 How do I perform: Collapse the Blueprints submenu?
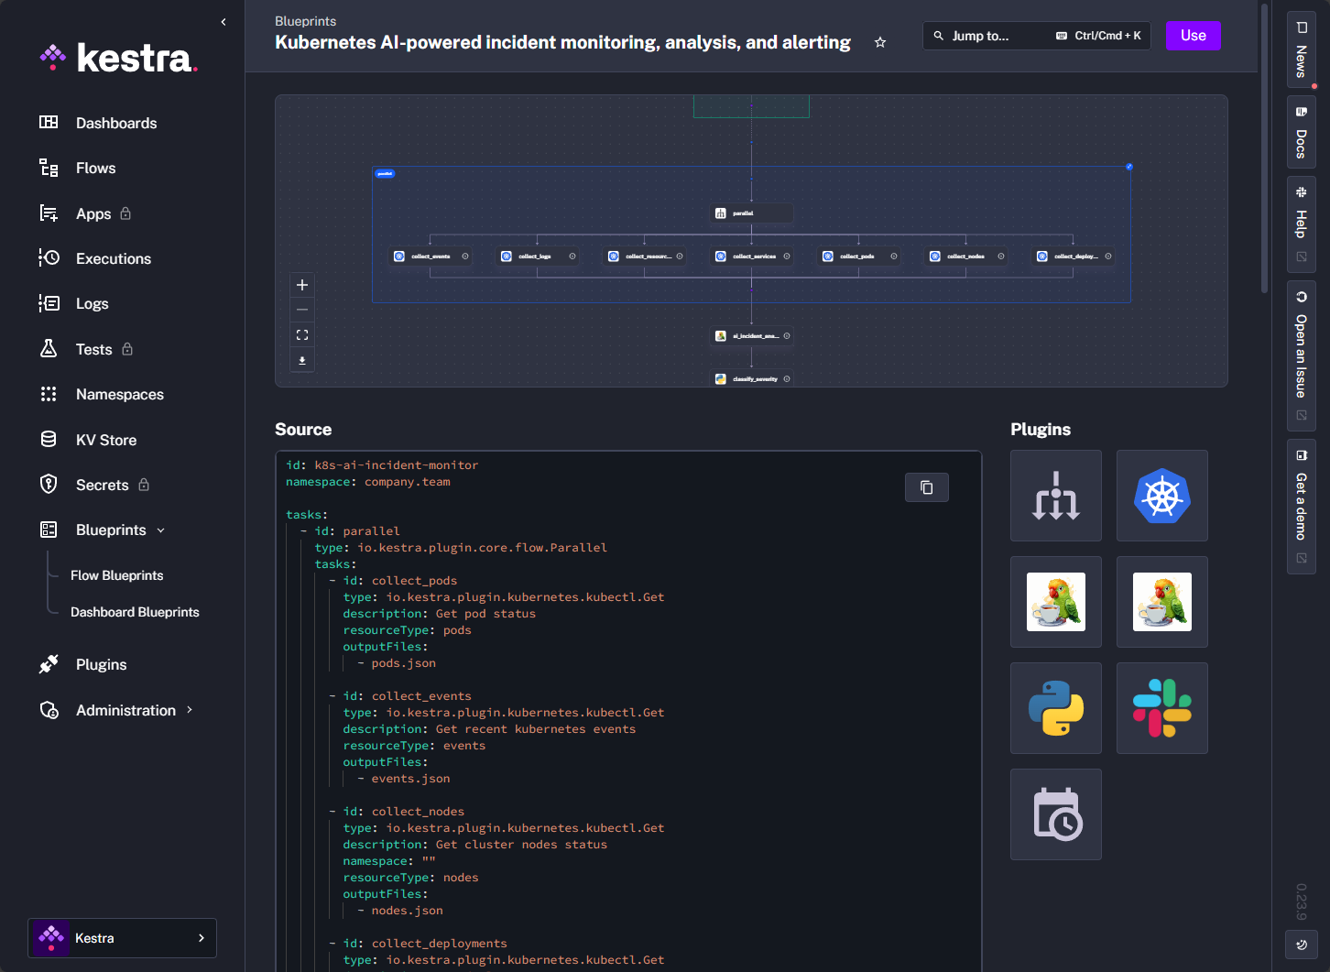coord(161,530)
